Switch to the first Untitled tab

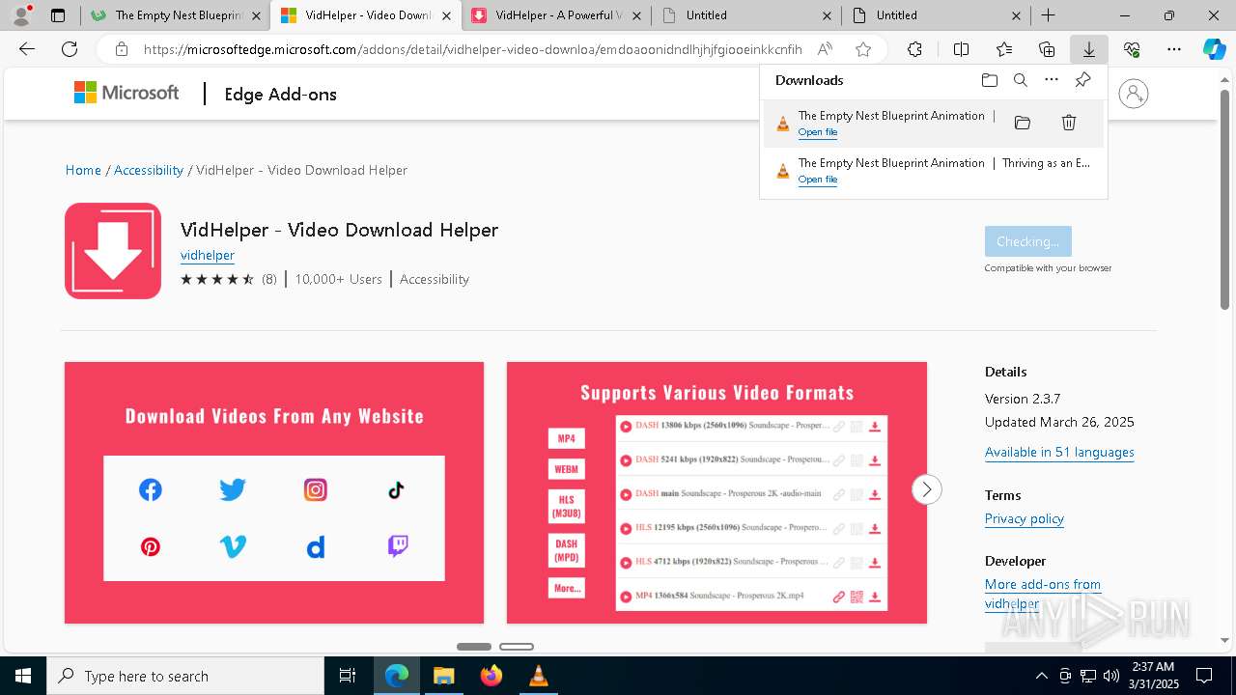745,15
